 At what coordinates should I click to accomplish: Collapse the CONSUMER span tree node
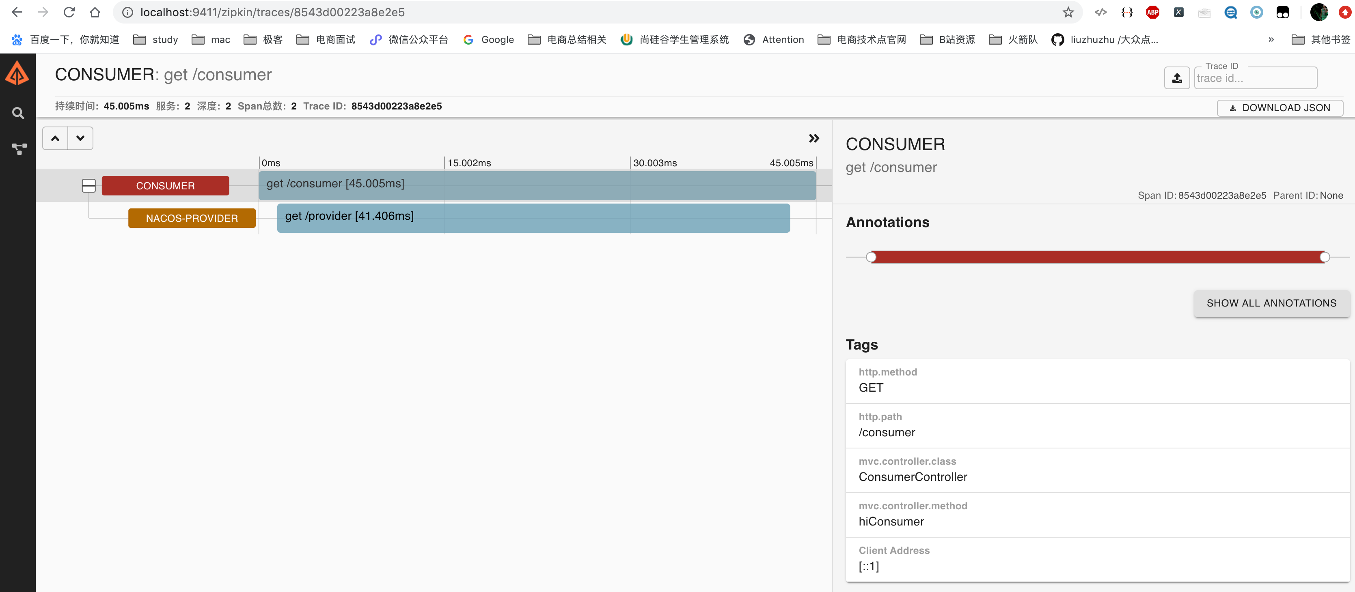point(88,185)
